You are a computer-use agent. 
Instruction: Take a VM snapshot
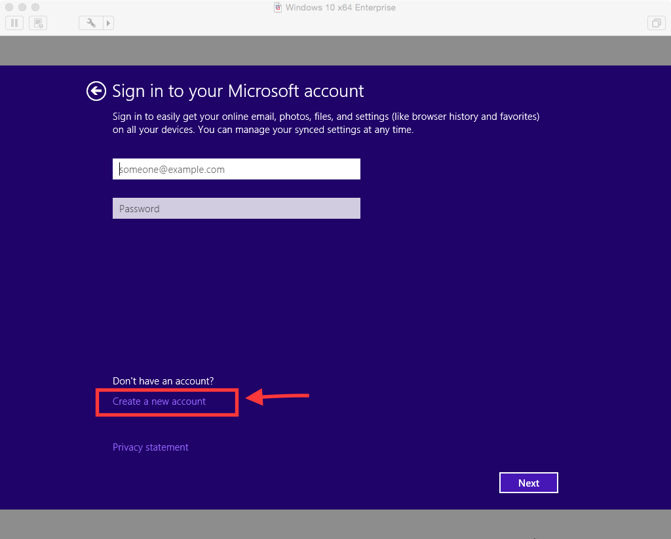point(38,23)
